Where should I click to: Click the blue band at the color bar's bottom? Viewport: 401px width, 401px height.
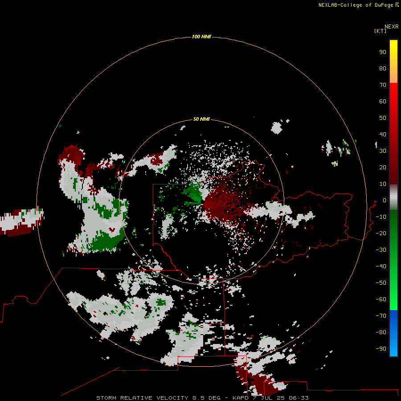pyautogui.click(x=393, y=333)
